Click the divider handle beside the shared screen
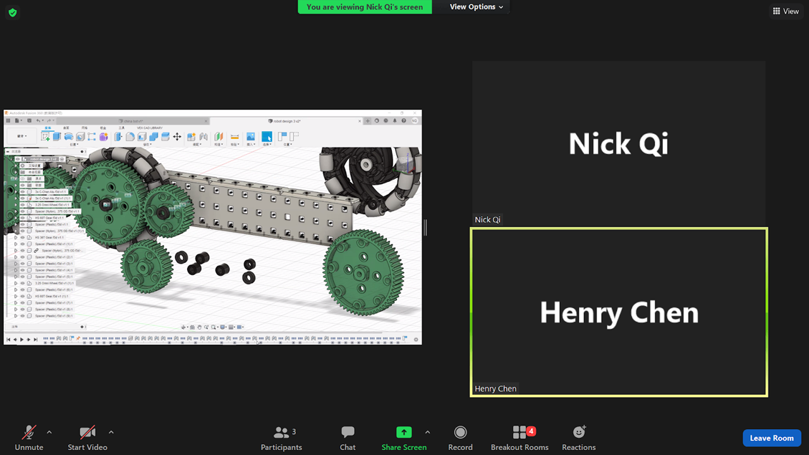 (425, 227)
